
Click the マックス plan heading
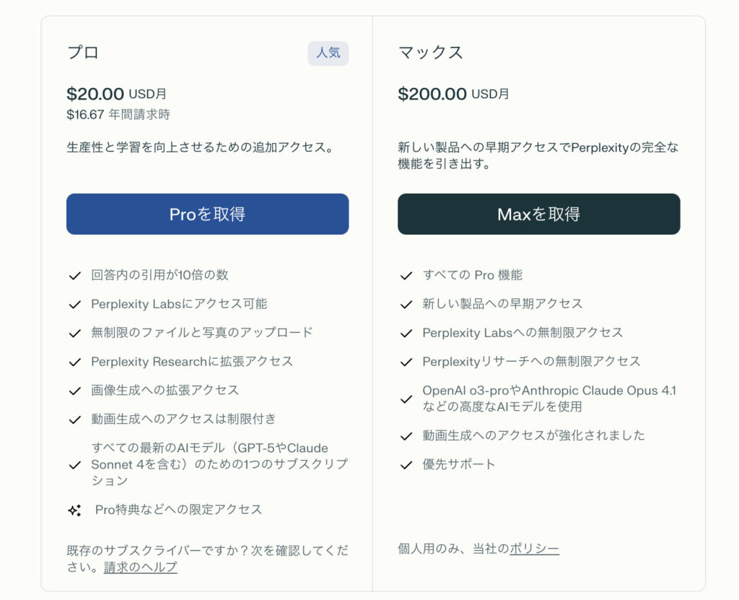pyautogui.click(x=430, y=53)
